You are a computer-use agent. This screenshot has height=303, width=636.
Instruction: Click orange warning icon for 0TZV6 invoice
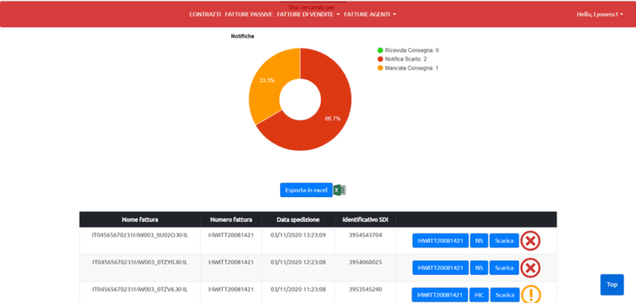tap(531, 295)
